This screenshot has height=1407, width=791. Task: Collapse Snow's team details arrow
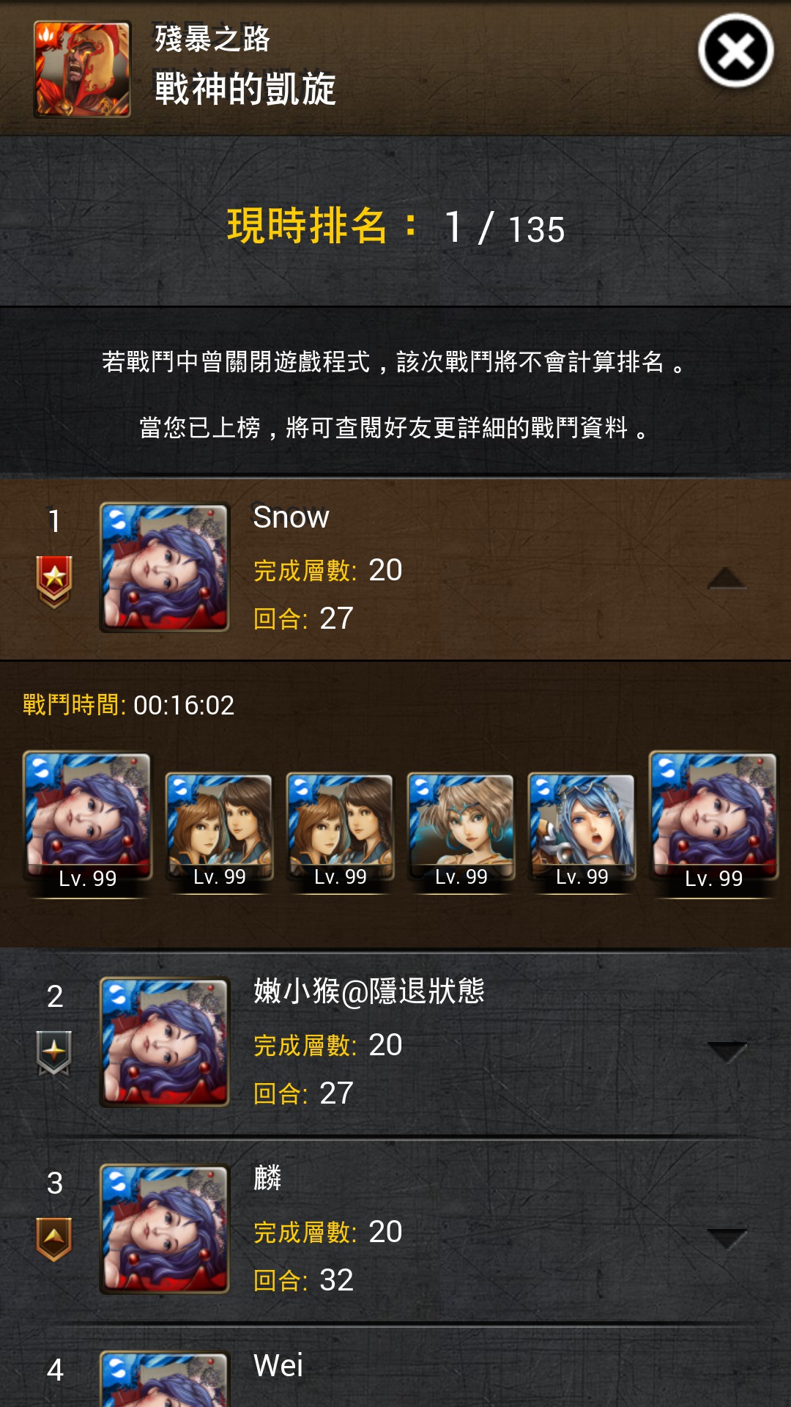pos(727,578)
